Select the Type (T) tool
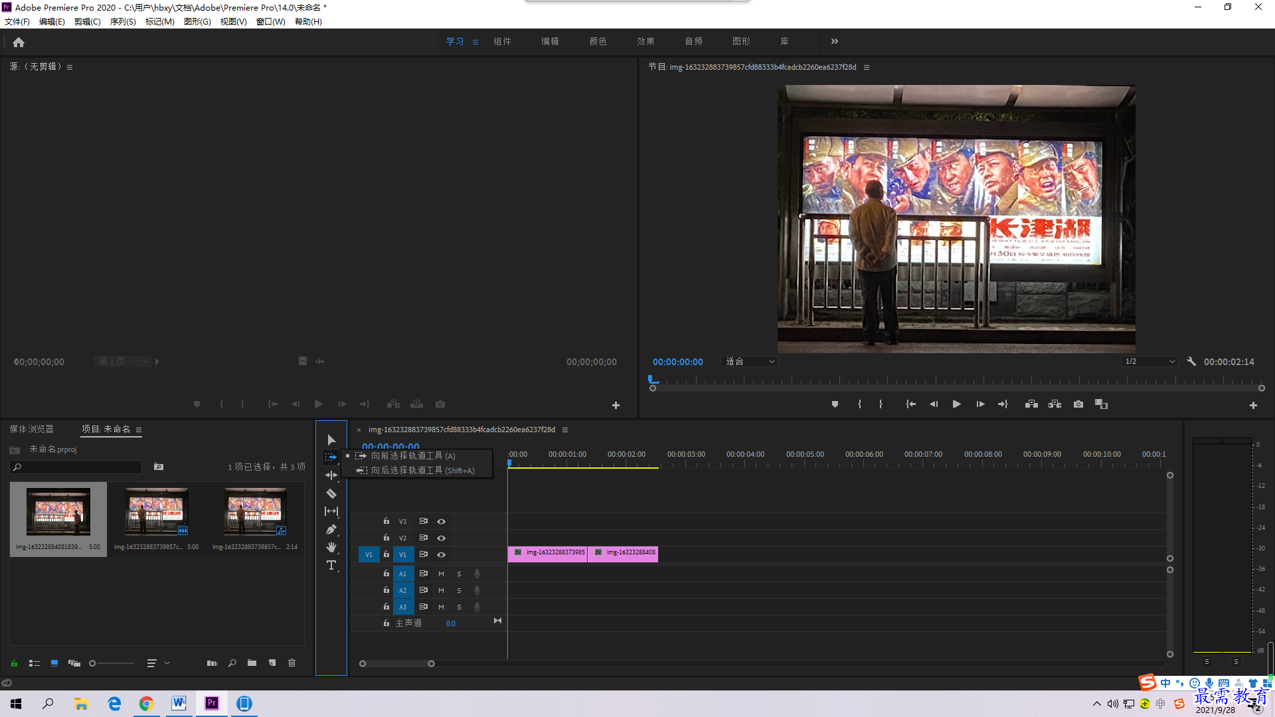1275x717 pixels. 331,565
